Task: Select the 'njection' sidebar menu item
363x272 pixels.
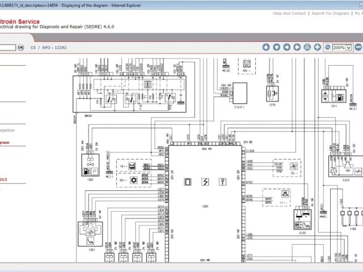Action: [x=7, y=130]
